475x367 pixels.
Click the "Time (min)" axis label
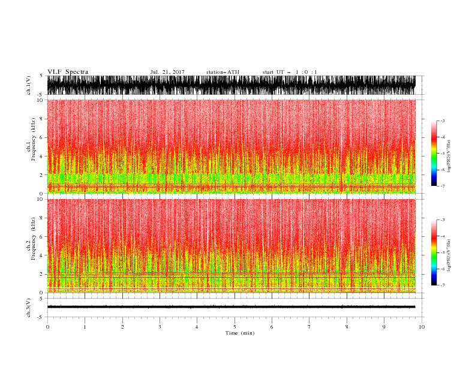click(x=240, y=333)
